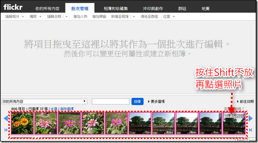The image size is (258, 143).
Task: Select the first tree and fence thumbnail
Action: tap(140, 123)
